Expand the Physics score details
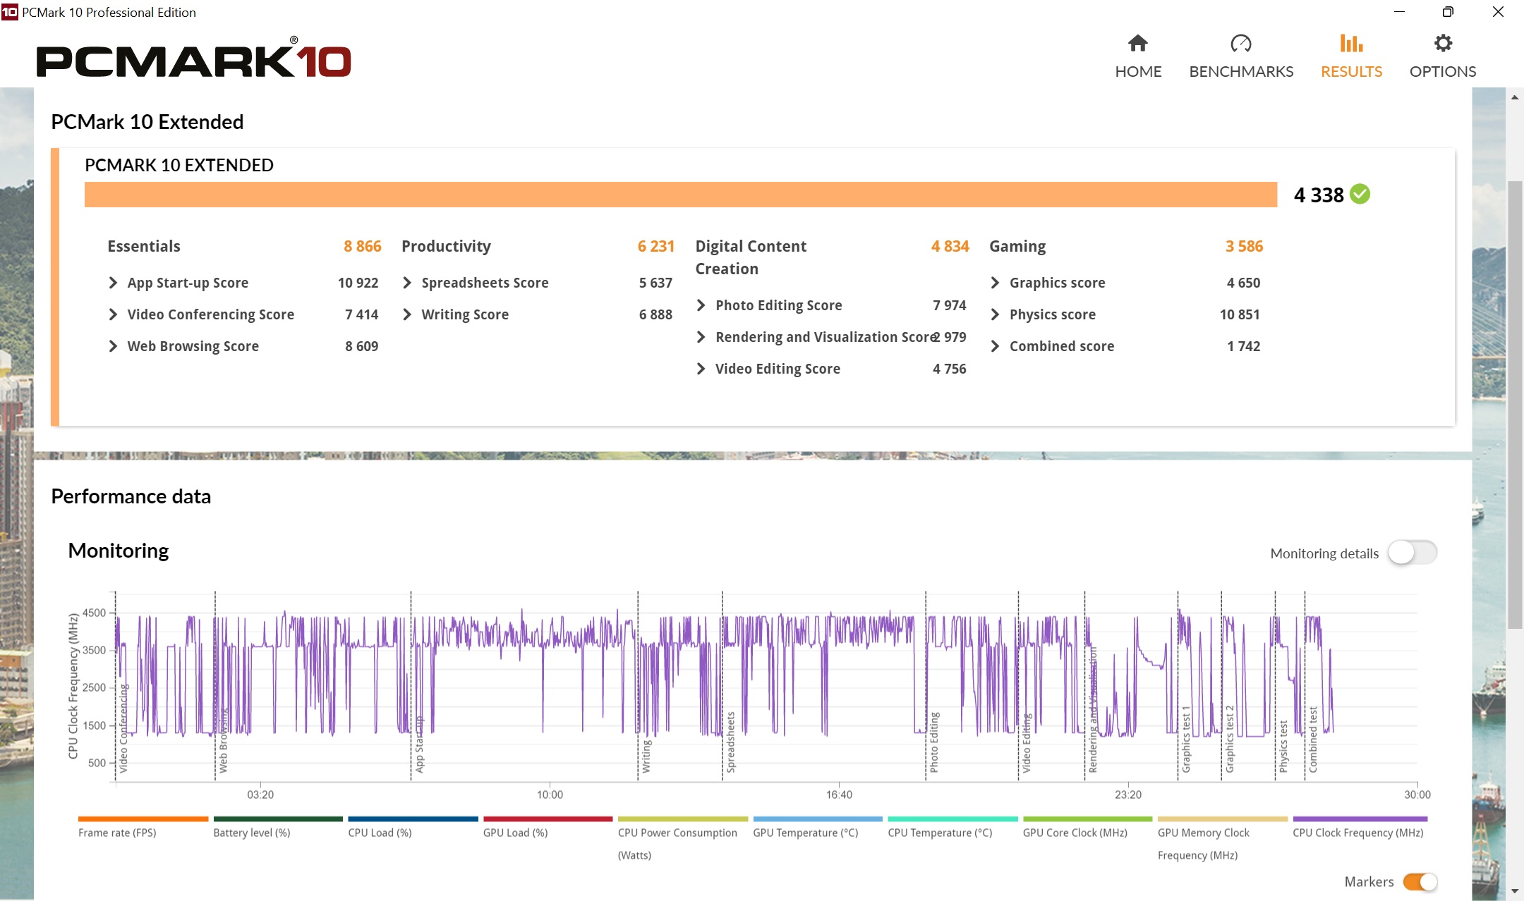 tap(995, 314)
